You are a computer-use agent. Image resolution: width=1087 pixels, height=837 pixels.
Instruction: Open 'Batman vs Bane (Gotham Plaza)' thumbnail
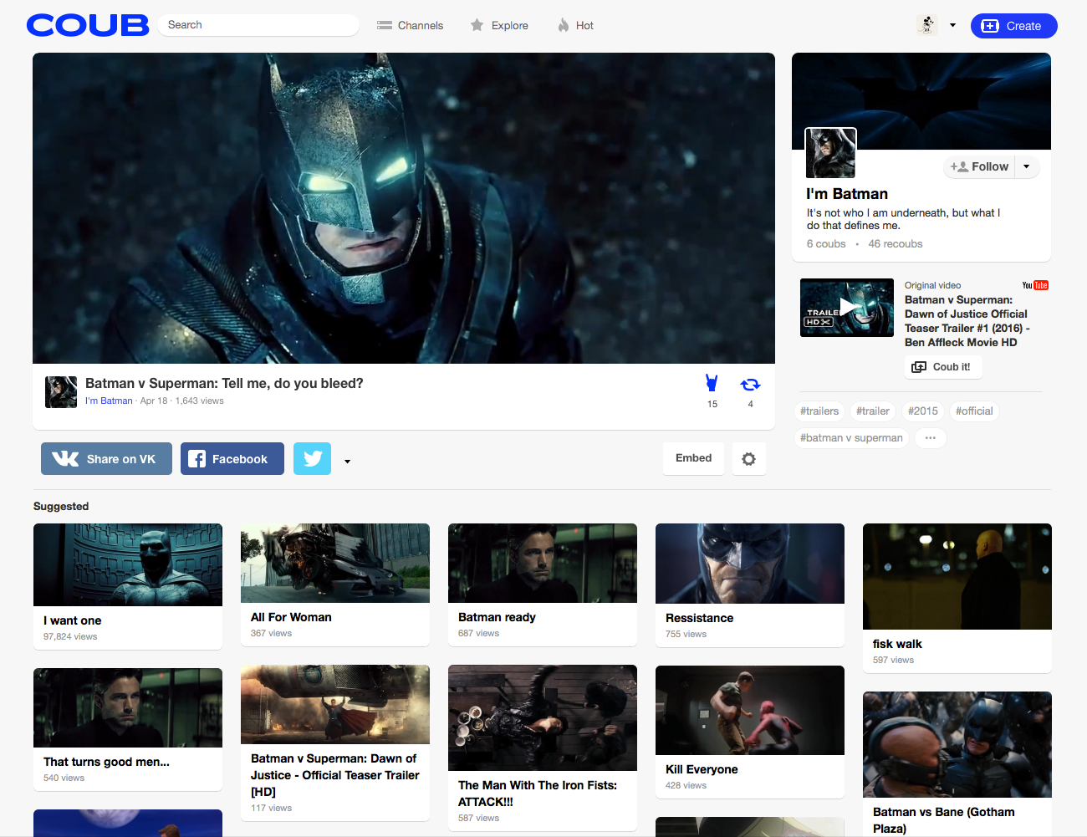click(957, 744)
